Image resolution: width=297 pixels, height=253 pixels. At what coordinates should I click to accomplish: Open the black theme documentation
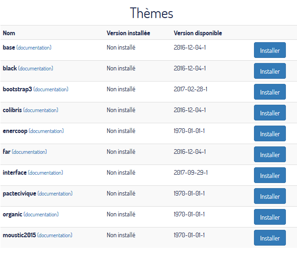[36, 69]
